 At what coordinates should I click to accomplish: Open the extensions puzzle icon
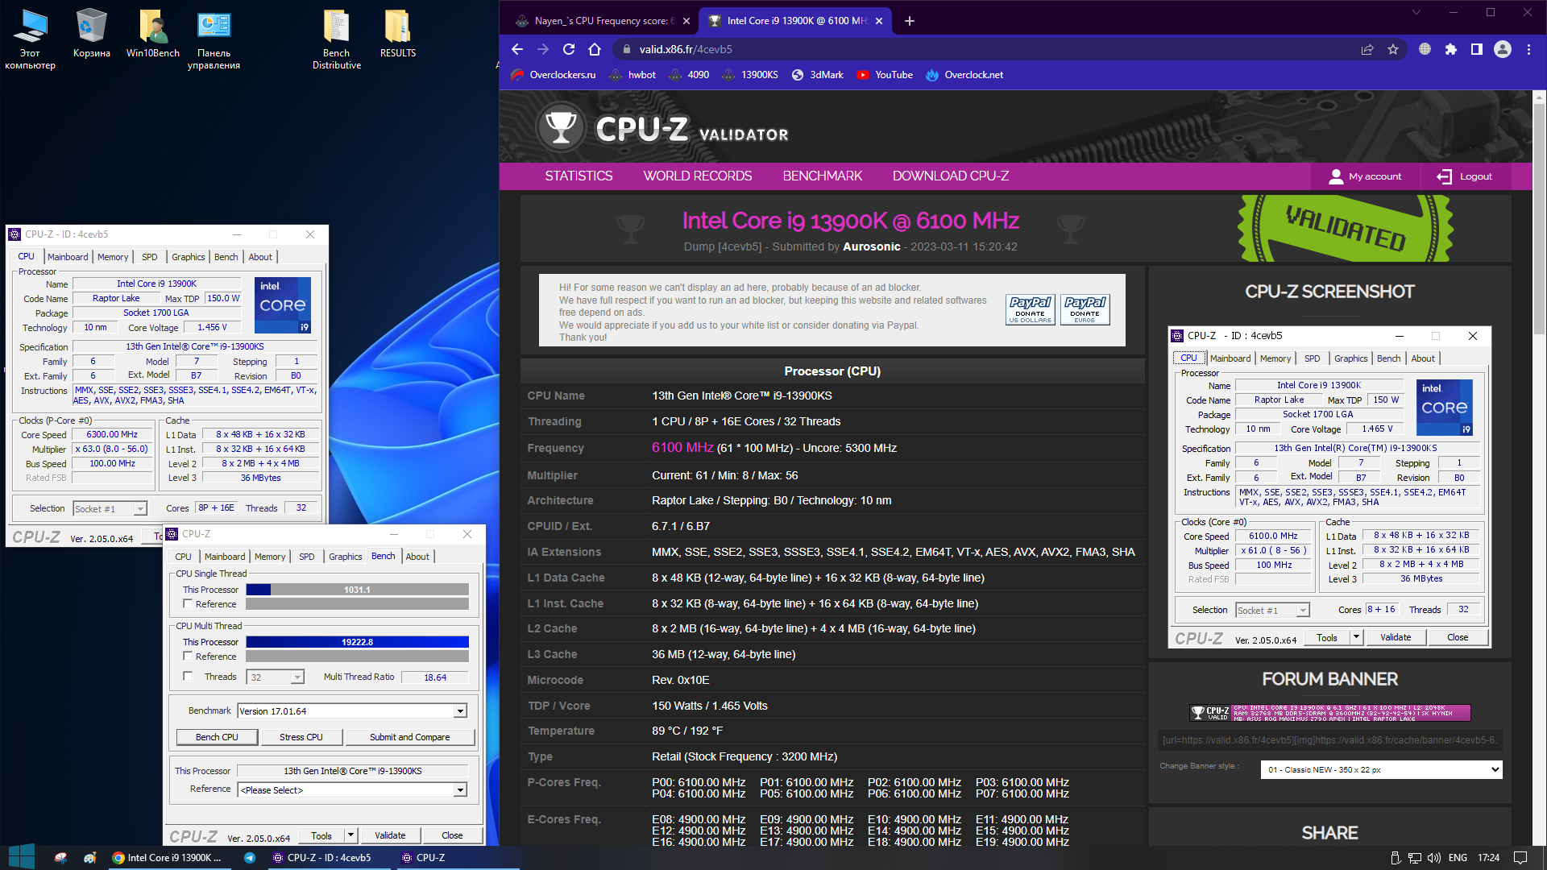(x=1451, y=49)
